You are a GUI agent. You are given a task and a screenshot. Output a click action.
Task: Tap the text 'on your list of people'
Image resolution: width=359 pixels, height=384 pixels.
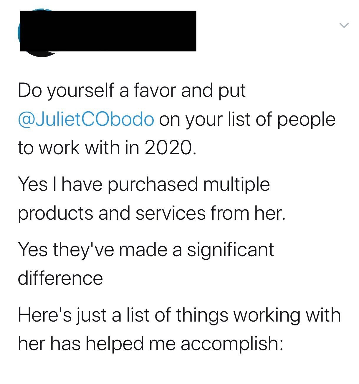tap(247, 120)
